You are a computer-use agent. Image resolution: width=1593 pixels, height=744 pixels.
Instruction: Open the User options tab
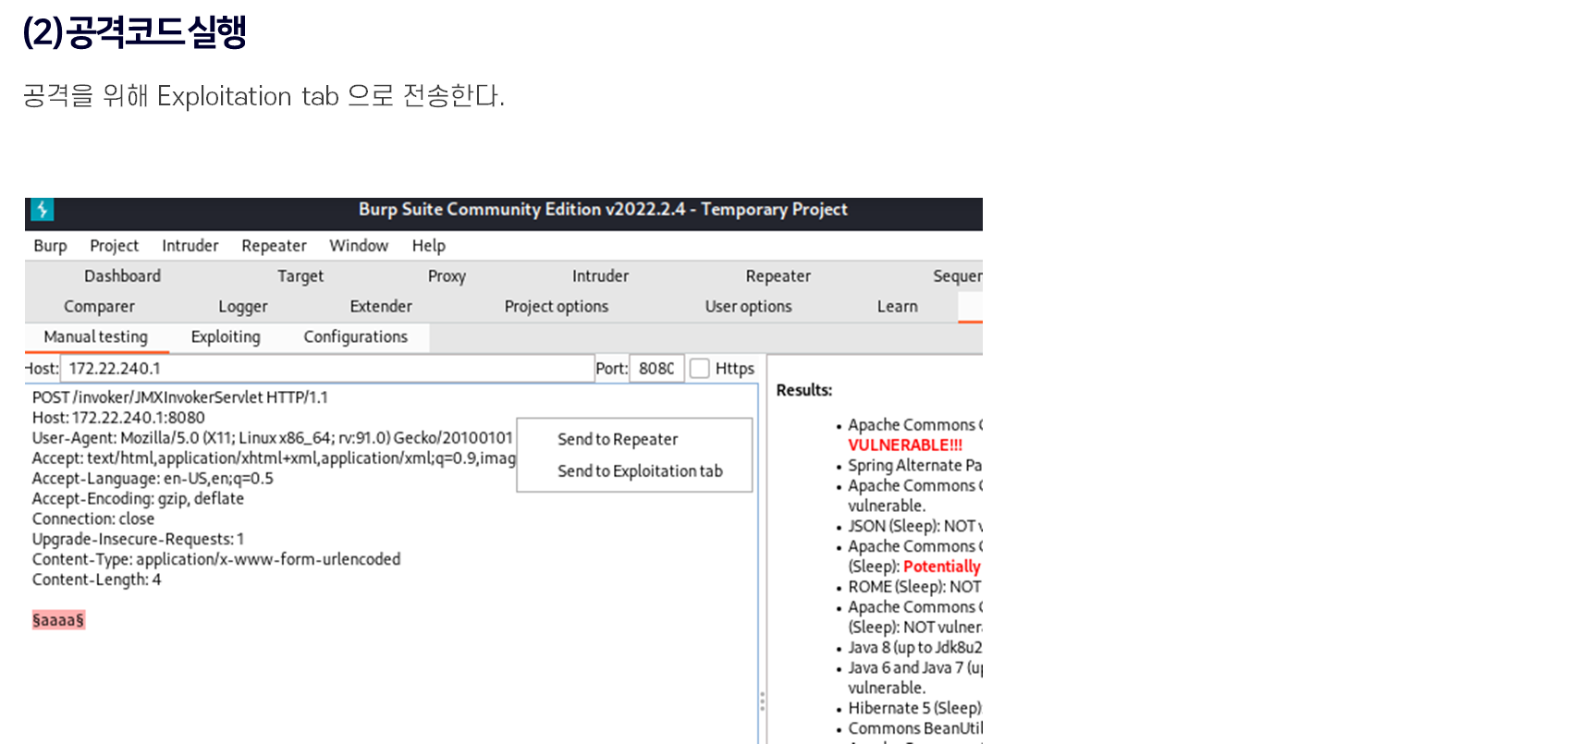tap(748, 307)
